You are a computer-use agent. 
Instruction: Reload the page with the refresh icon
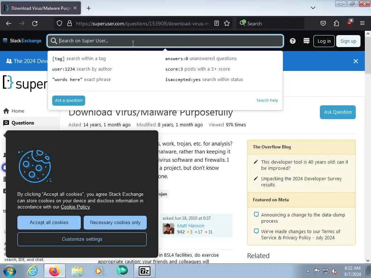(35, 24)
